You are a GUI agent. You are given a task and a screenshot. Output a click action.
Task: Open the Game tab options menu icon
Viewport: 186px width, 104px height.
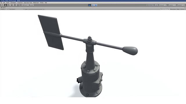click(x=185, y=8)
